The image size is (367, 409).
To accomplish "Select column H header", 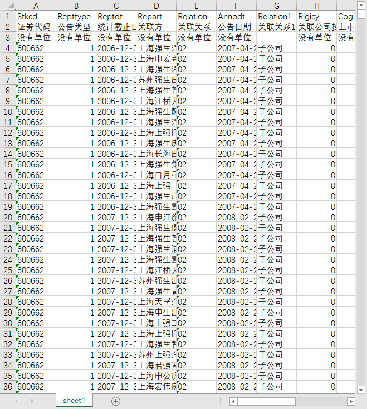I will click(316, 6).
